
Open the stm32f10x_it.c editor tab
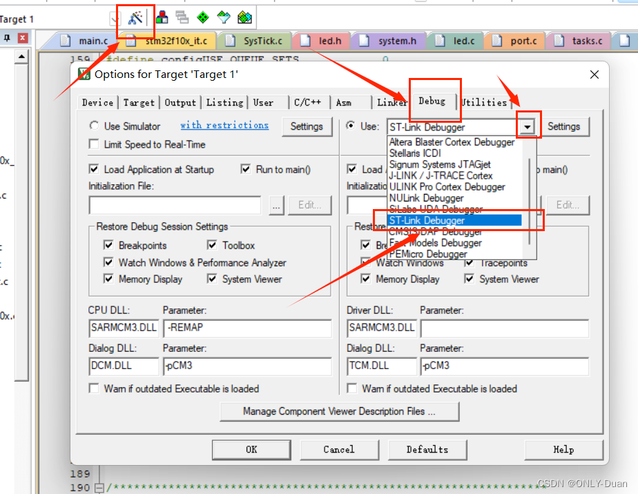point(177,41)
